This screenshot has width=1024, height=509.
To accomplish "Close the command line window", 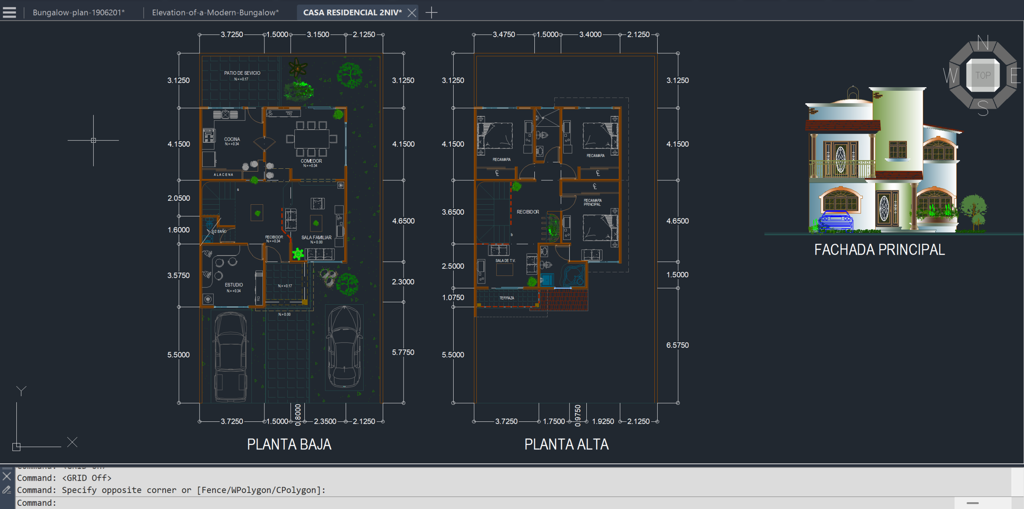I will coord(7,476).
